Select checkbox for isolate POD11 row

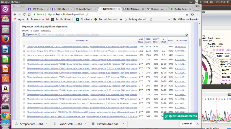pyautogui.click(x=24, y=64)
